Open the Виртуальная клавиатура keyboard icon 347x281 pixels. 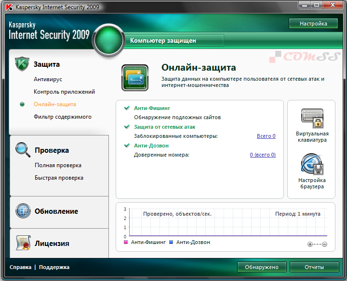click(x=312, y=118)
